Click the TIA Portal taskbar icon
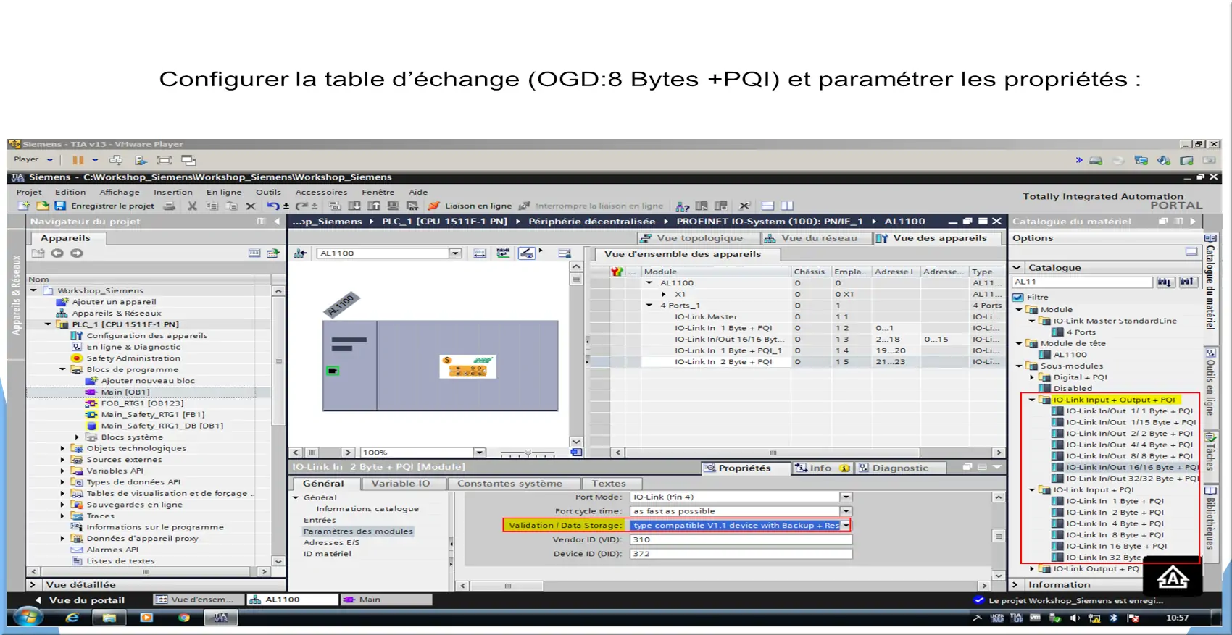Viewport: 1232px width, 635px height. click(221, 618)
